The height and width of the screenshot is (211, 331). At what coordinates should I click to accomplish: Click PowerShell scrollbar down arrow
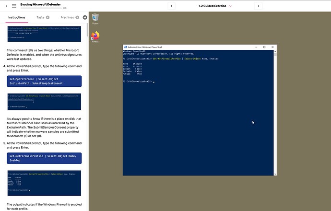pyautogui.click(x=275, y=174)
